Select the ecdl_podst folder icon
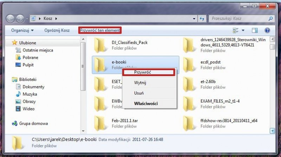 click(190, 65)
